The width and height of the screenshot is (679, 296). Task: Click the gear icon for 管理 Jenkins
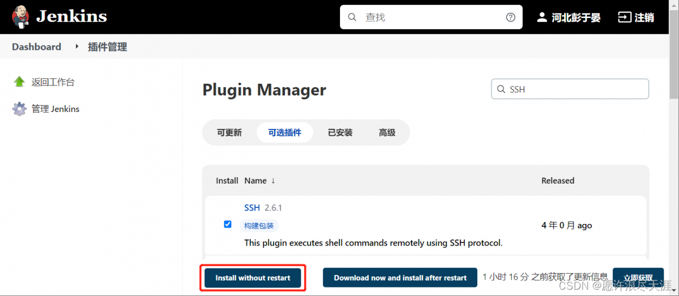pos(20,109)
